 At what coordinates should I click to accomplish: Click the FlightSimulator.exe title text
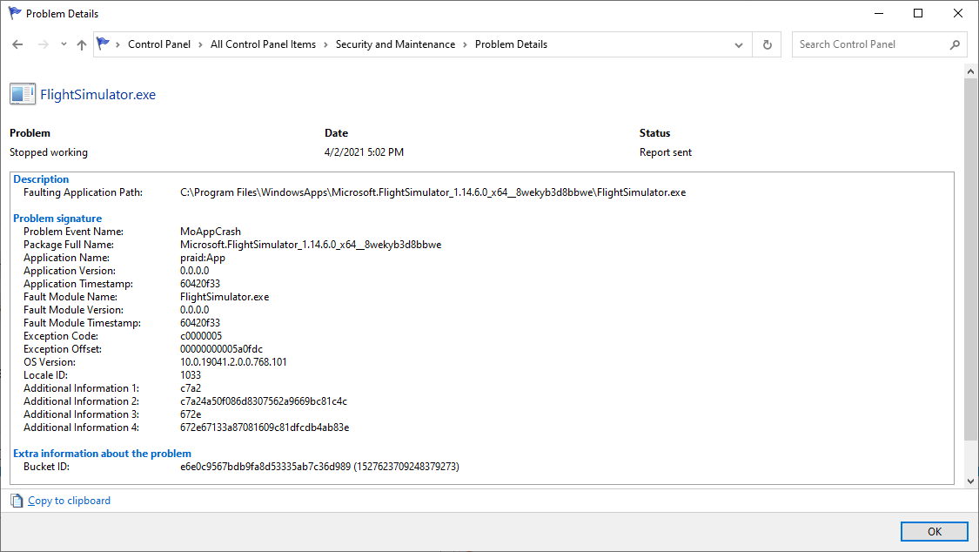[x=98, y=94]
